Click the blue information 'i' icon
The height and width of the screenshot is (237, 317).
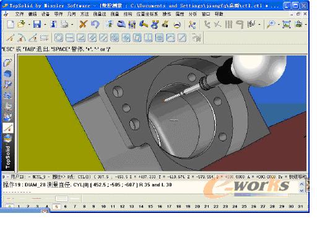tap(53, 25)
